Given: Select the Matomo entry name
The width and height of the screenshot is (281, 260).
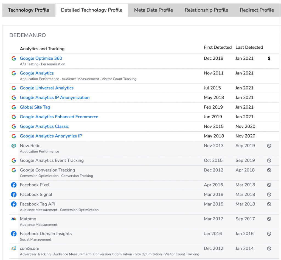Looking at the screenshot, I should (x=28, y=219).
